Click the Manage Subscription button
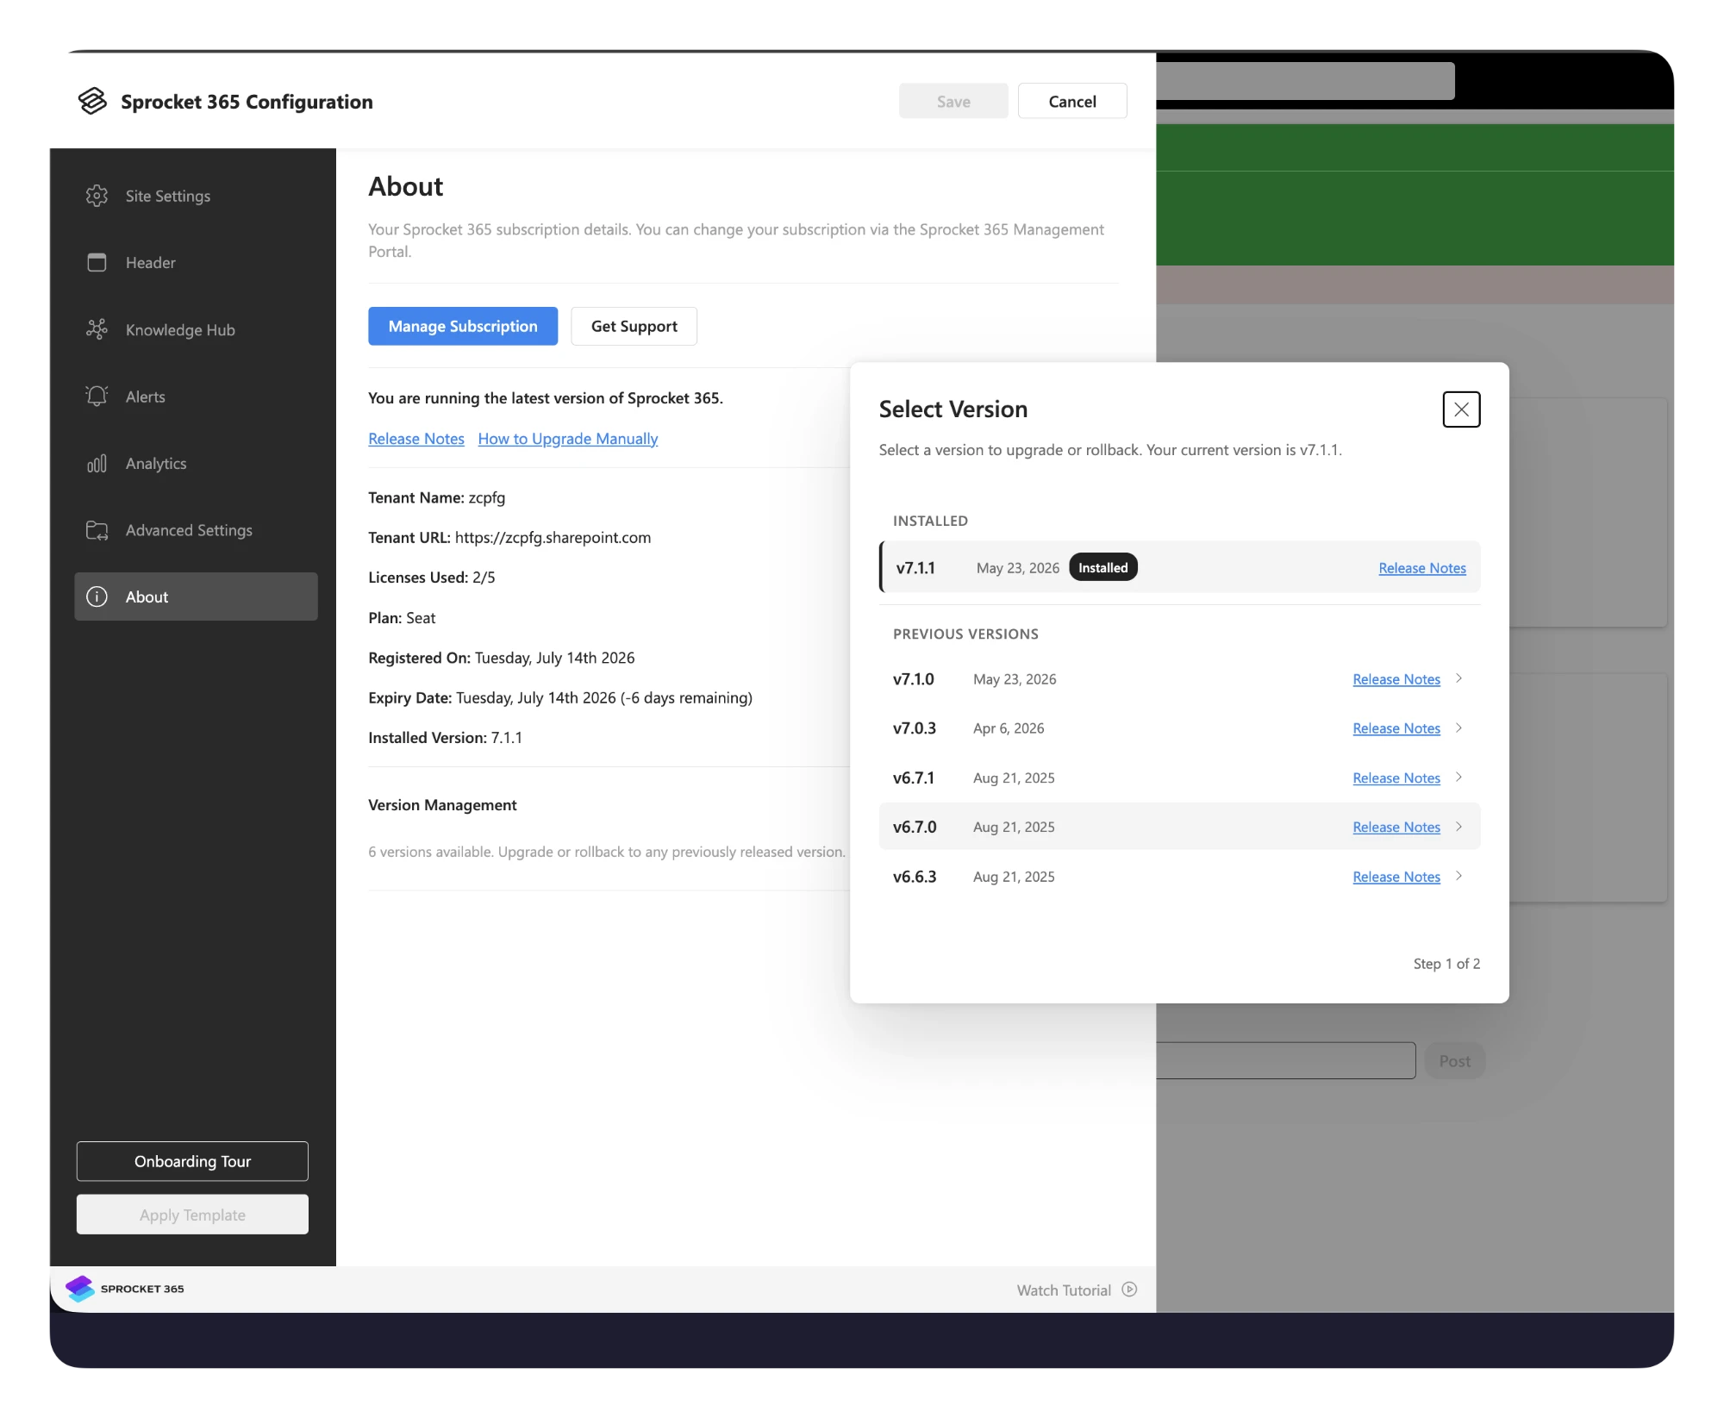This screenshot has height=1418, width=1724. 463,326
